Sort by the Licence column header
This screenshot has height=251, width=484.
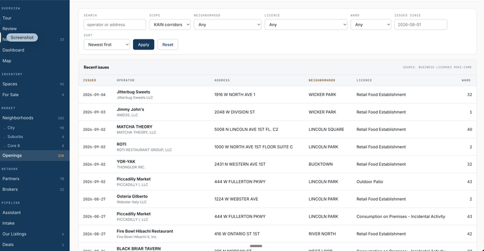click(x=364, y=80)
